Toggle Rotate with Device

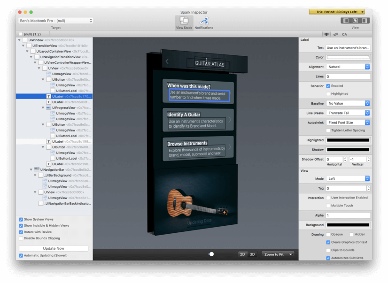point(21,232)
